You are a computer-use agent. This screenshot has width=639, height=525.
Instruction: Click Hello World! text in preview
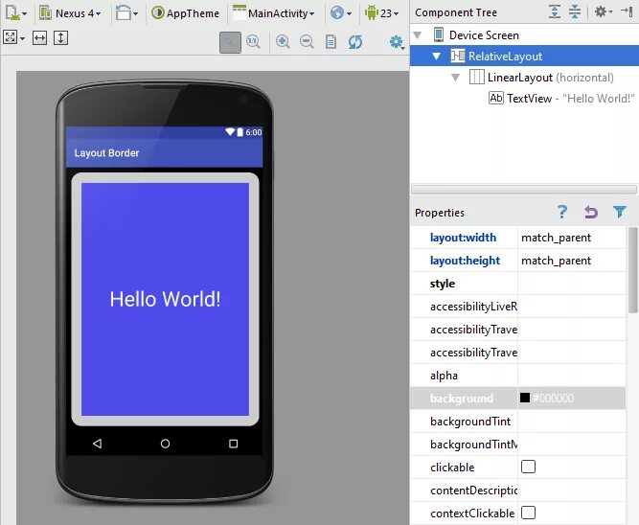(x=165, y=299)
